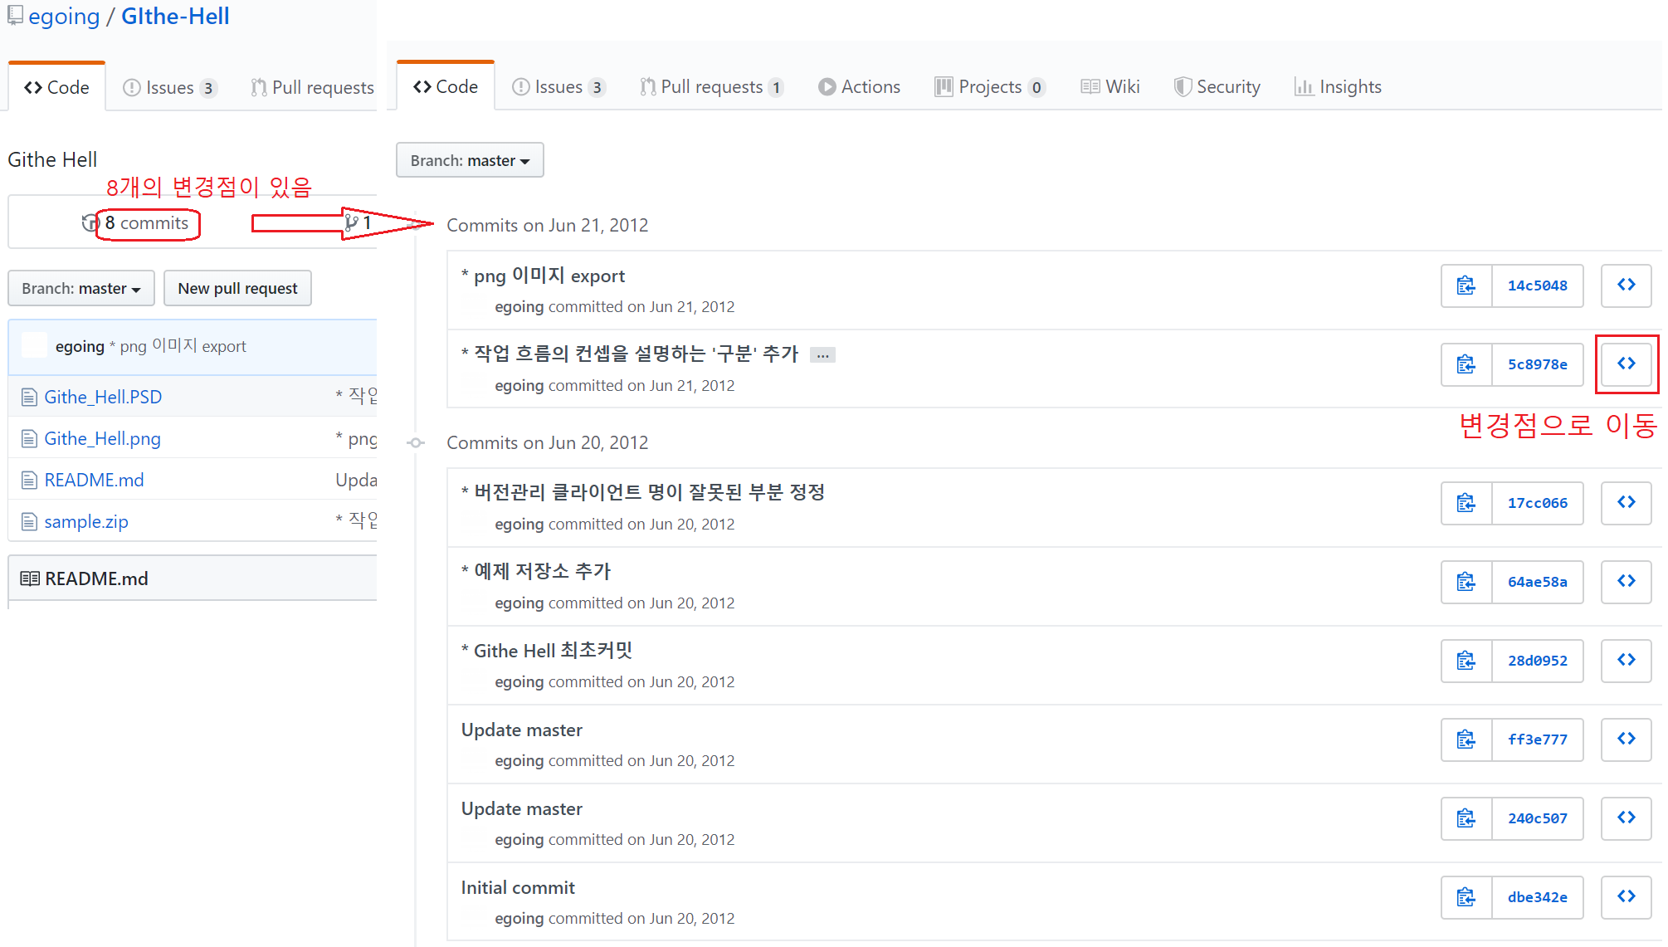
Task: Open the sample.zip file
Action: 86,521
